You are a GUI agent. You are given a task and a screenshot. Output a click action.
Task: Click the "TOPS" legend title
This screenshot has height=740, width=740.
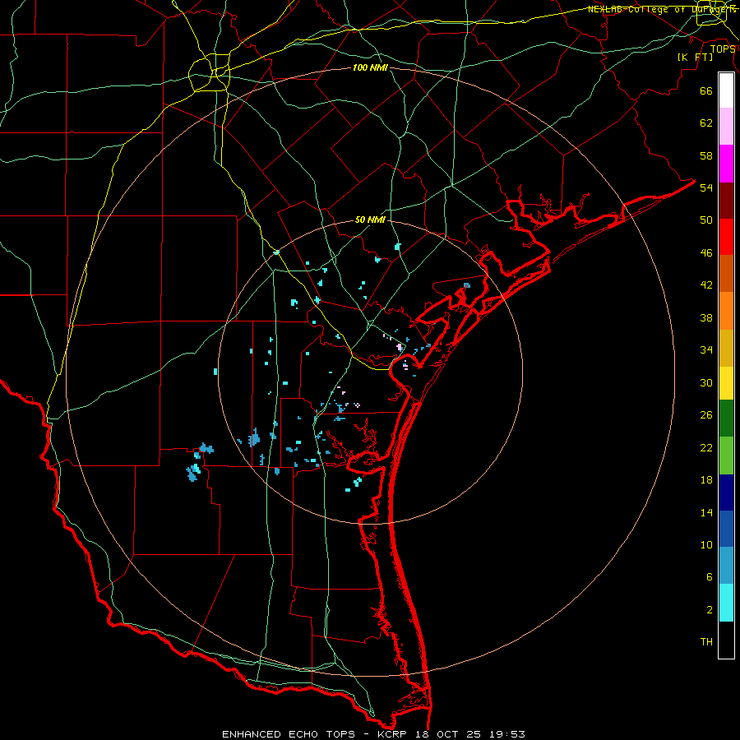coord(723,49)
